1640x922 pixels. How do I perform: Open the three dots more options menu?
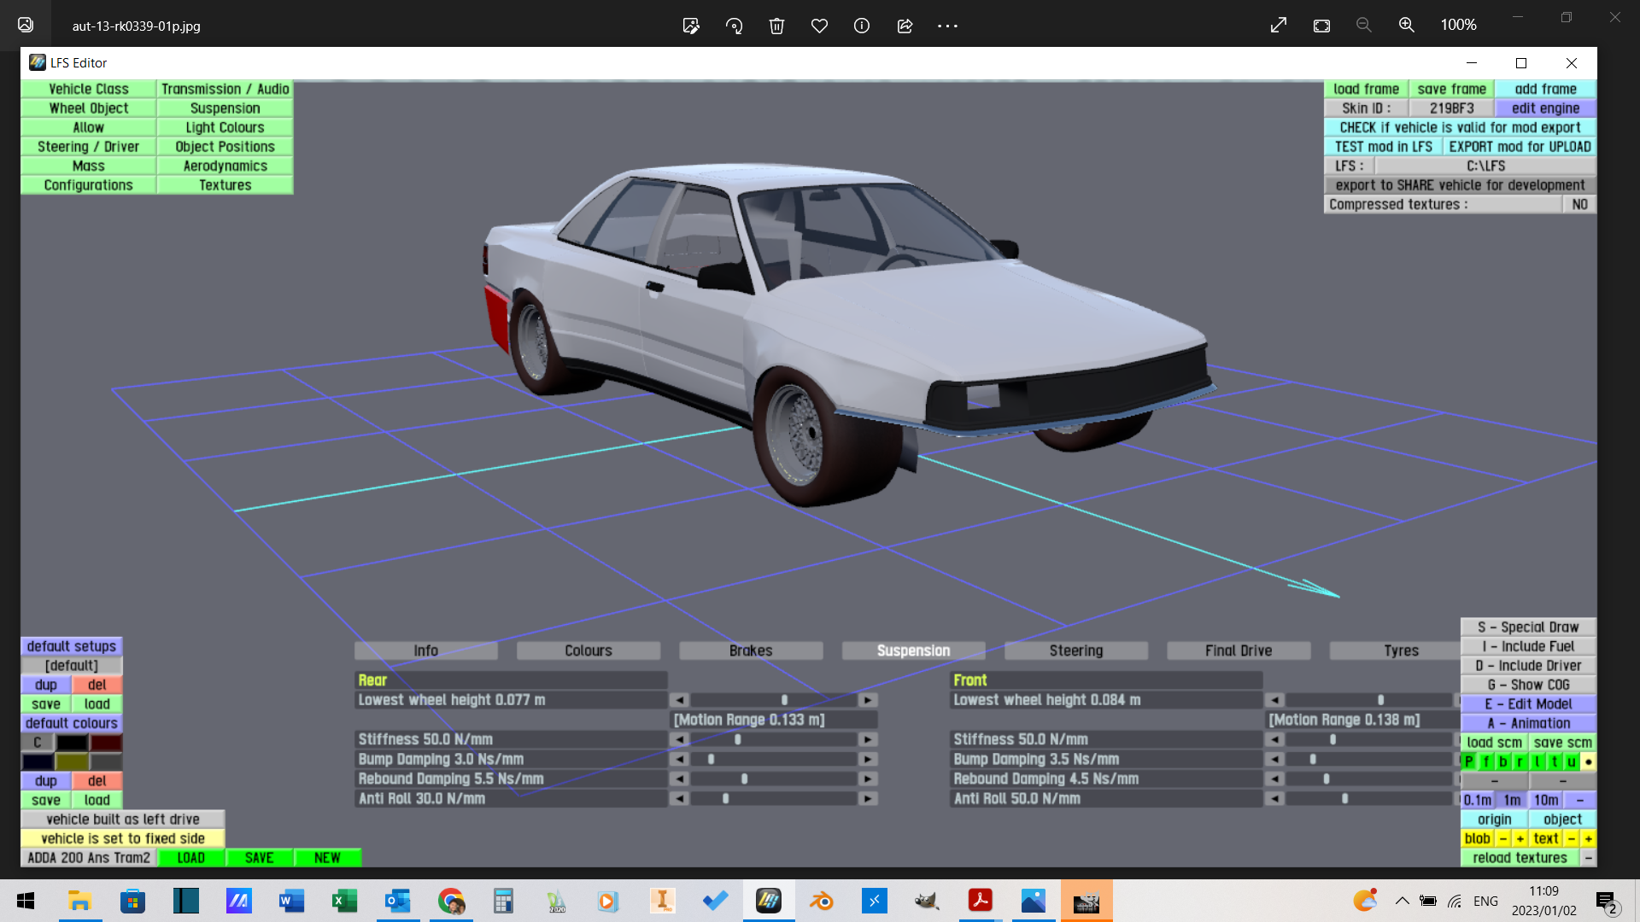tap(947, 26)
